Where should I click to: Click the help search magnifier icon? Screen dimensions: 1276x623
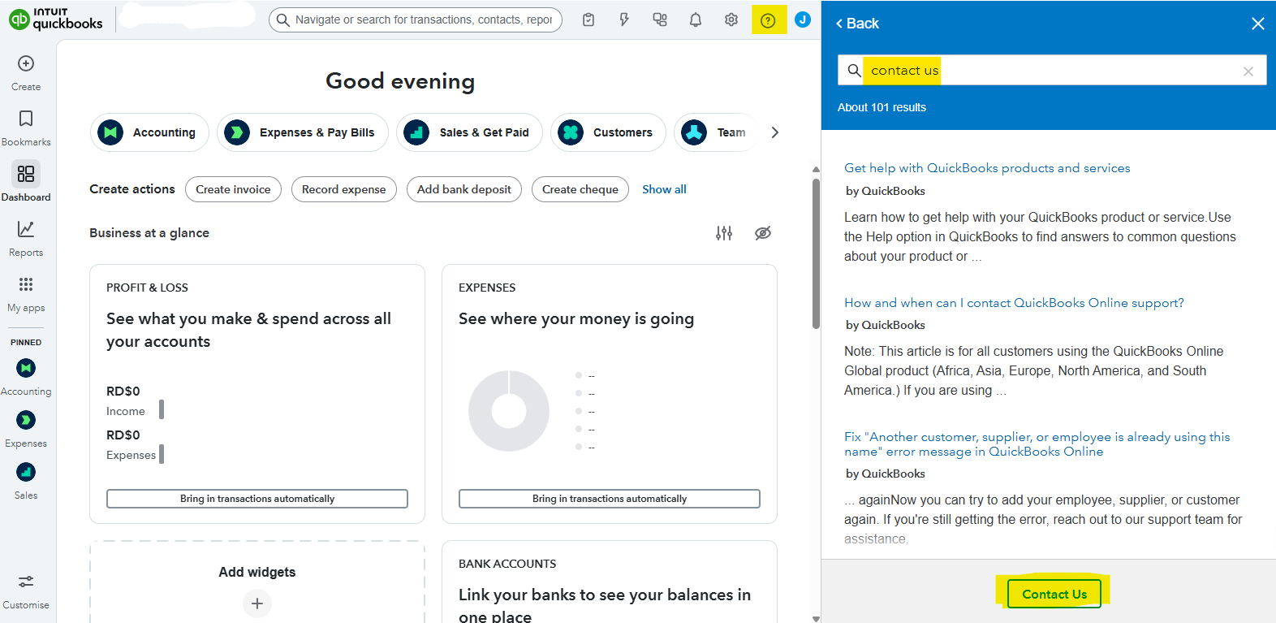pos(854,71)
